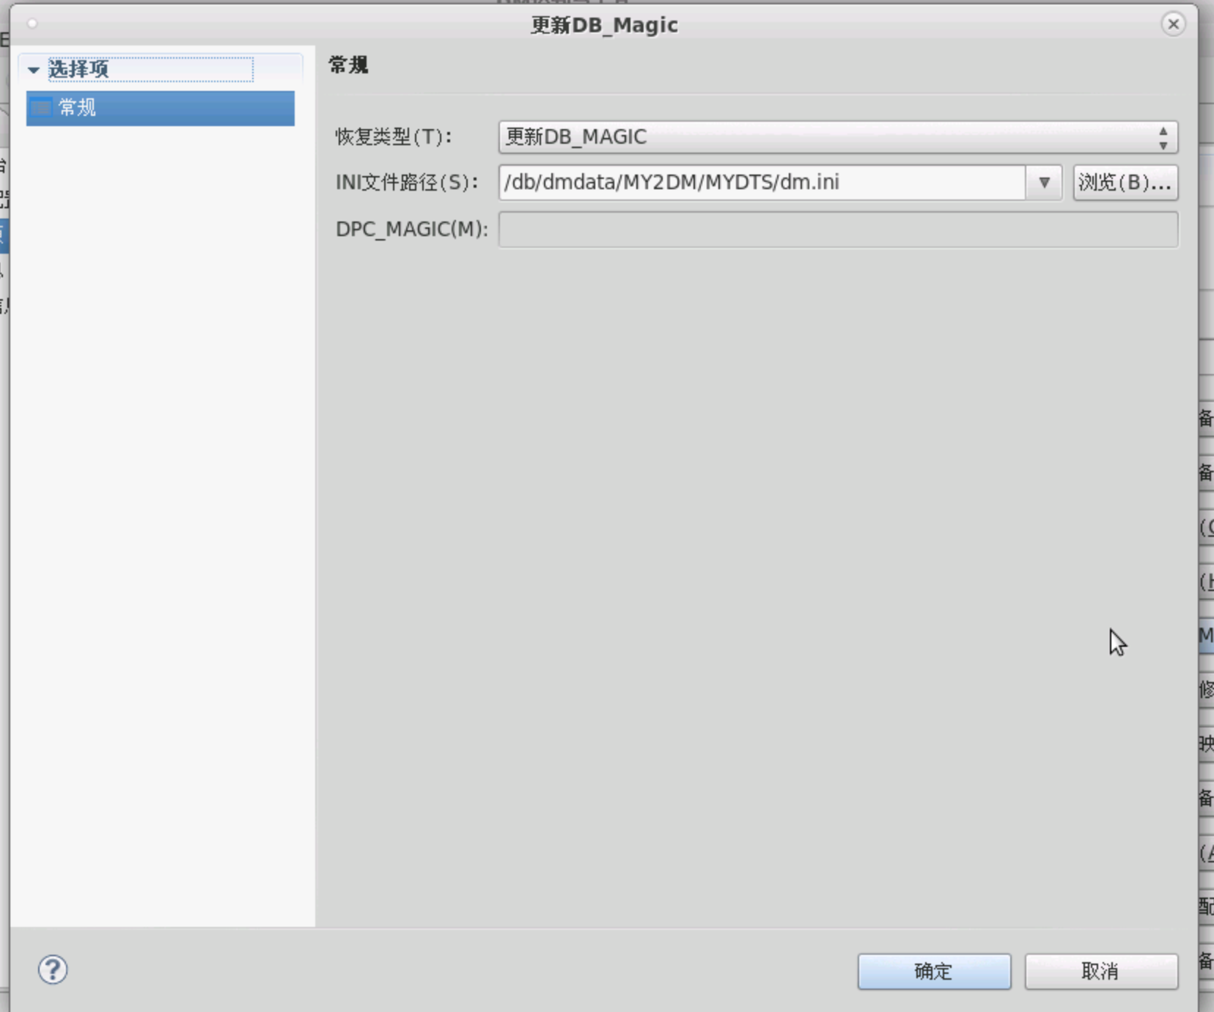Click the INI文件路径(S): label
The image size is (1214, 1012).
(x=407, y=182)
